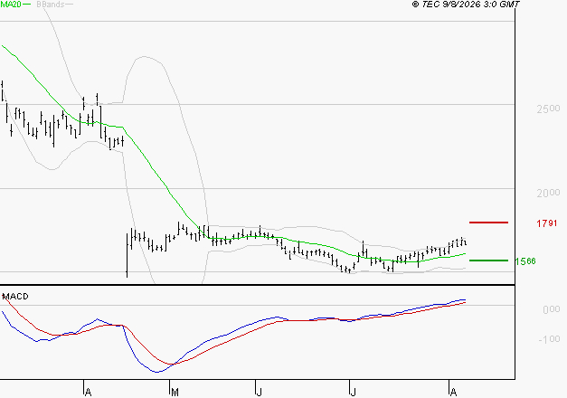Click the TEC copyright timestamp text

pyautogui.click(x=466, y=5)
